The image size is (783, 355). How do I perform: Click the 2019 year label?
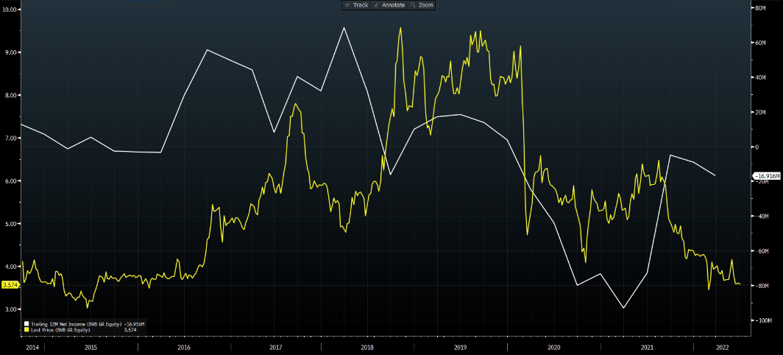pyautogui.click(x=459, y=347)
